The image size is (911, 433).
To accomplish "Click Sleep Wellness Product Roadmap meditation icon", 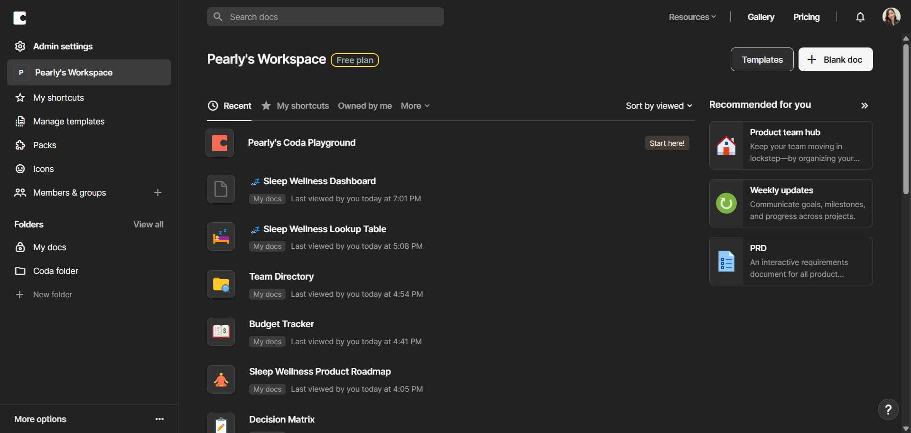I will [221, 379].
